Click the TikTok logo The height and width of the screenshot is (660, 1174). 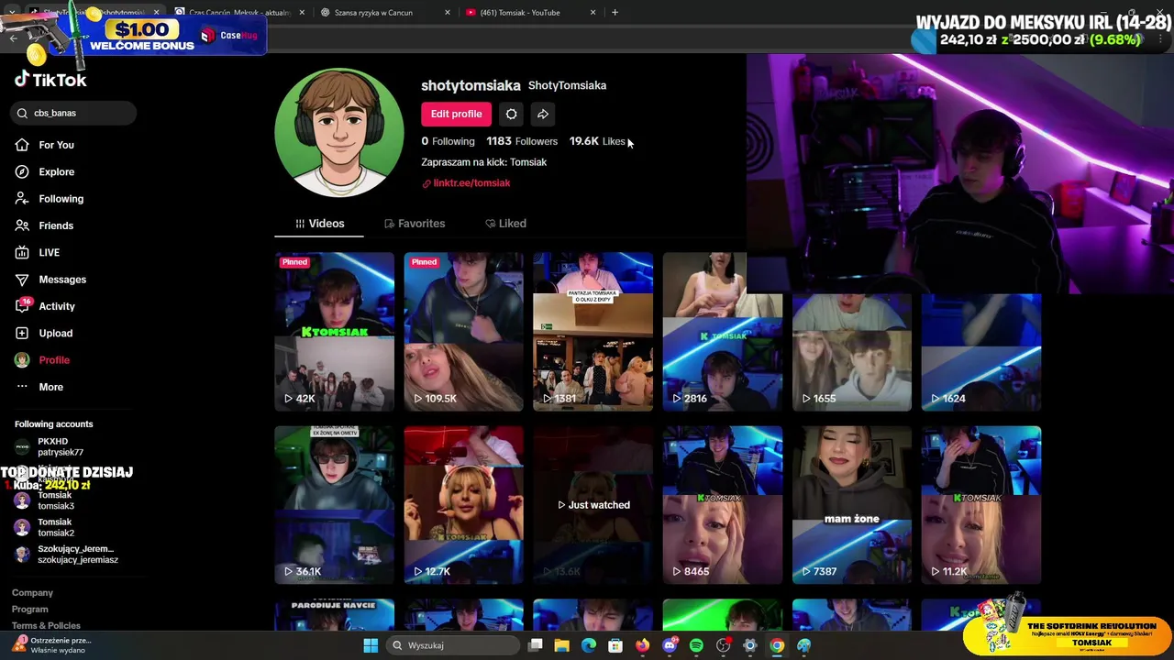coord(50,80)
